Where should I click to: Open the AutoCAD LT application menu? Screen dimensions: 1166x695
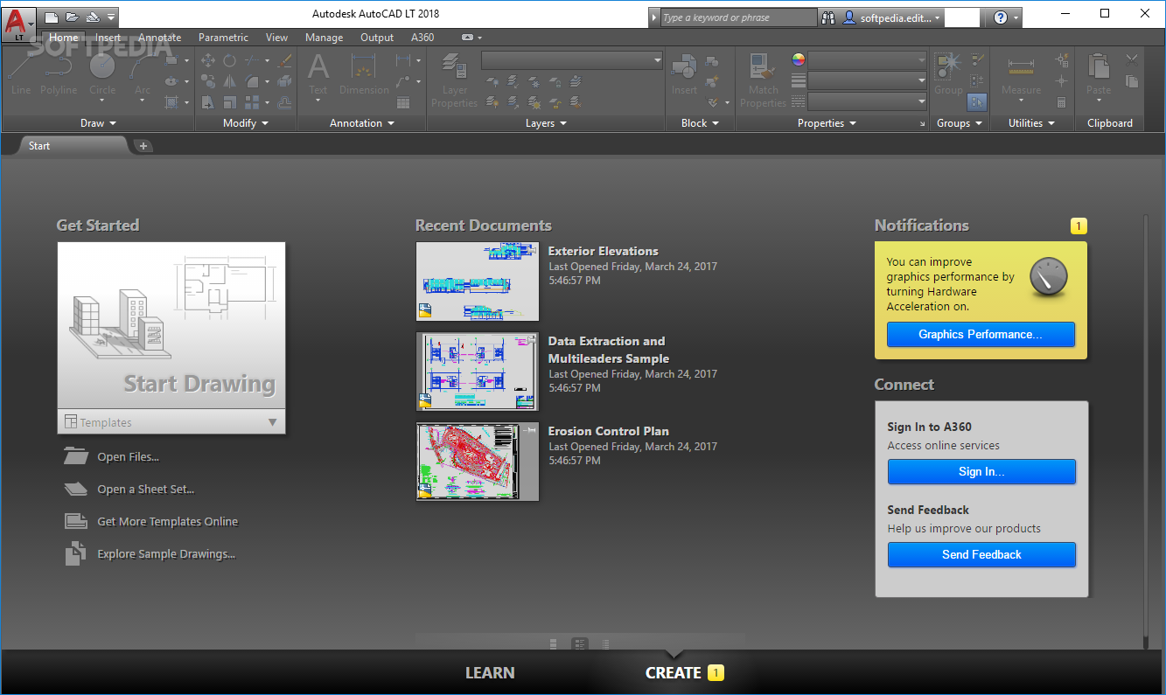18,23
